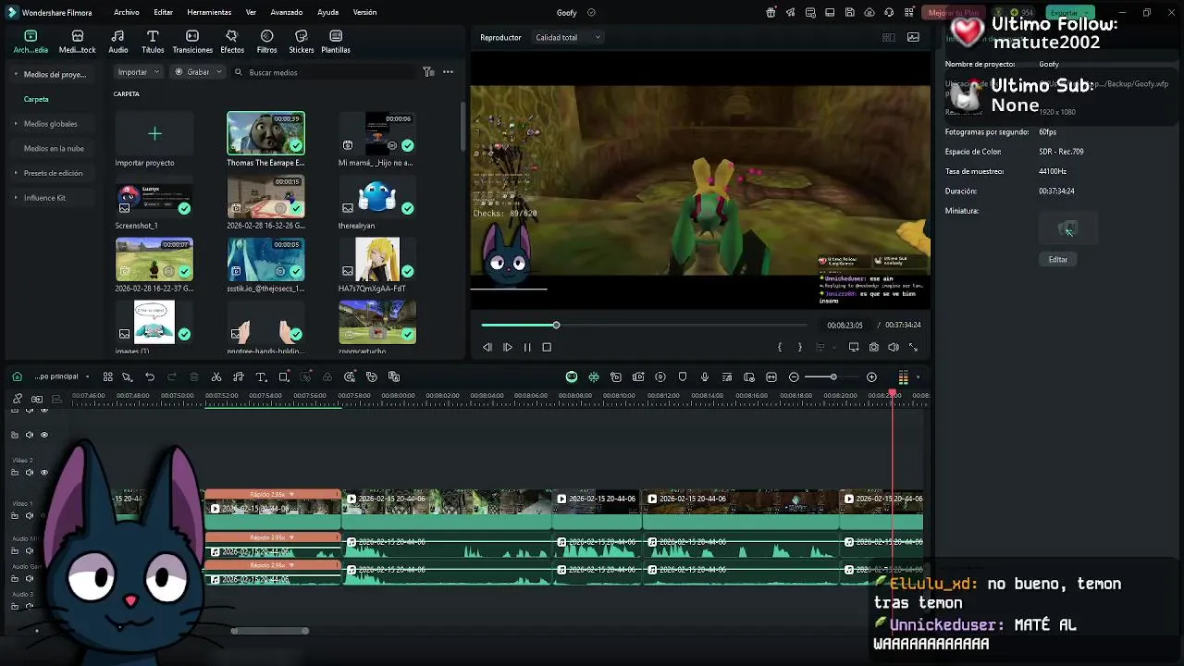This screenshot has width=1184, height=666.
Task: Select the crop tool in timeline toolbar
Action: point(284,377)
